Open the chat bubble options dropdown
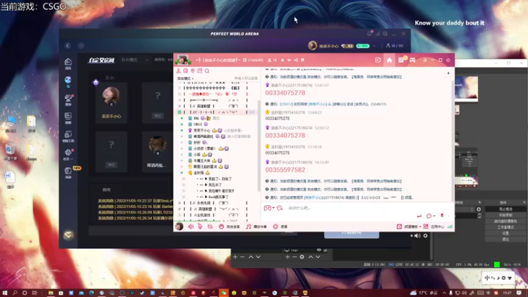Screen dimensions: 528x297 click(x=431, y=216)
